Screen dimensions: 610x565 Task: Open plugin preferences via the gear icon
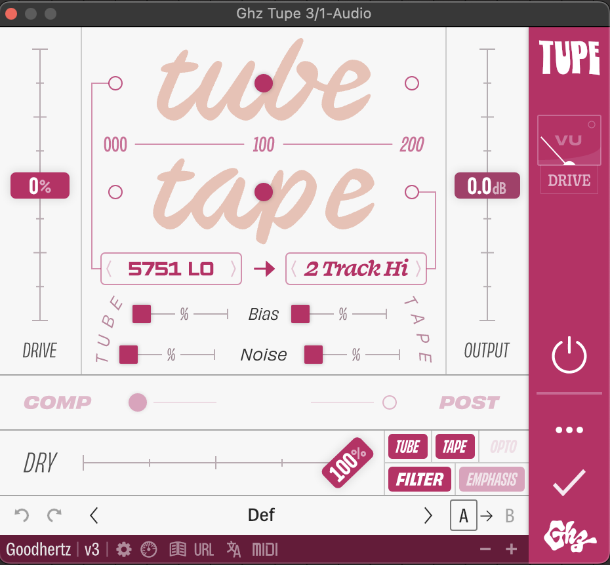(123, 550)
